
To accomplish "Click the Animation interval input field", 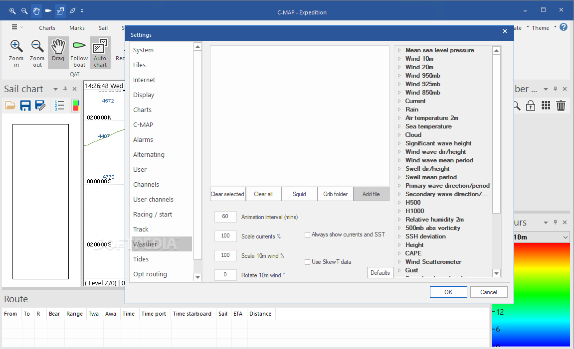I will tap(225, 217).
